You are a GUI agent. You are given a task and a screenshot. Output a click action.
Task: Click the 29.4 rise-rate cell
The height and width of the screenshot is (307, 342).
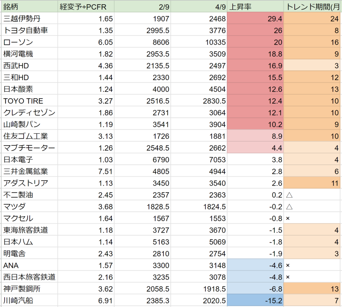[255, 19]
